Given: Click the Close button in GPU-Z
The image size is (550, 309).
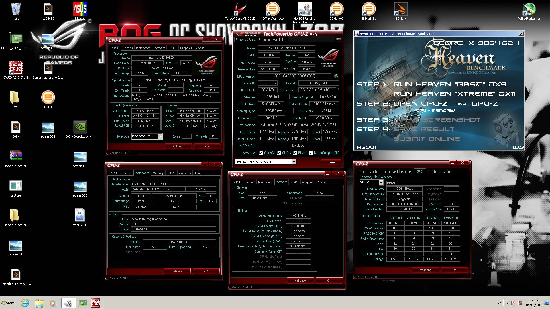Looking at the screenshot, I should 331,162.
